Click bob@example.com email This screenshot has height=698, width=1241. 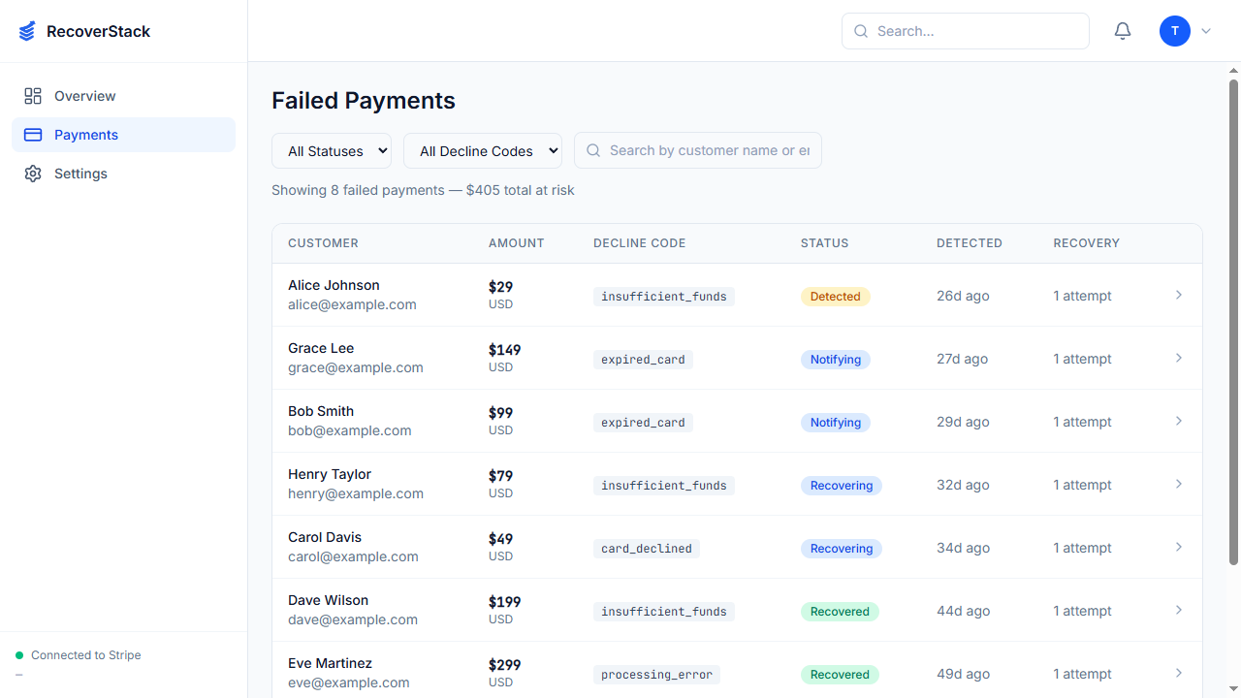(x=350, y=430)
